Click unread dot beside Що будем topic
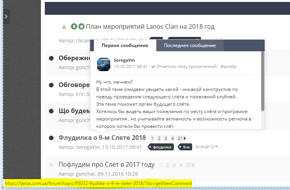 pyautogui.click(x=51, y=111)
